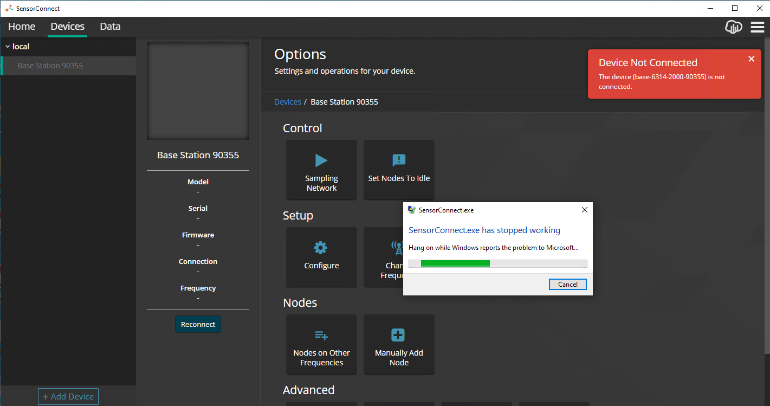Click the Configure tile label
Viewport: 770px width, 406px height.
click(x=321, y=266)
